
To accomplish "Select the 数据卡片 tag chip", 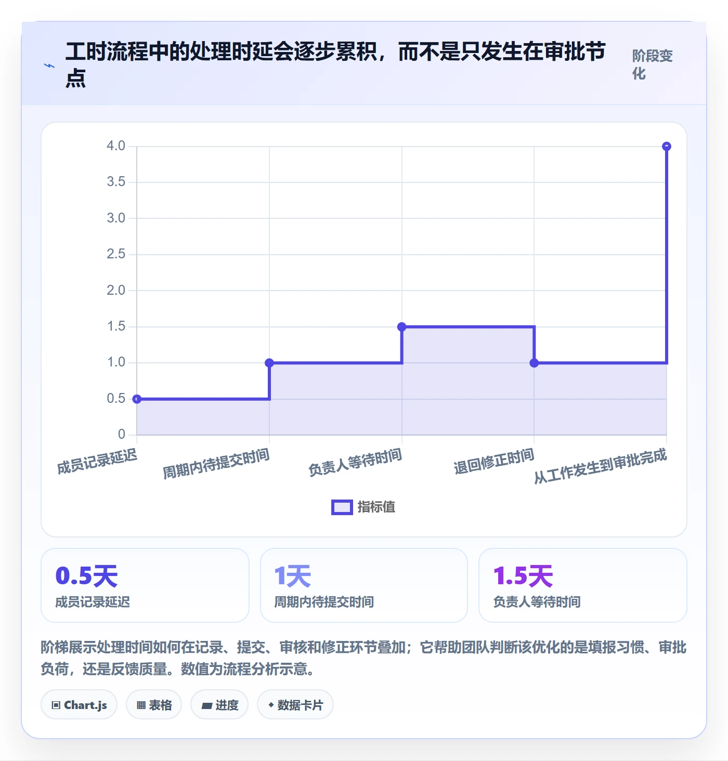I will point(295,705).
